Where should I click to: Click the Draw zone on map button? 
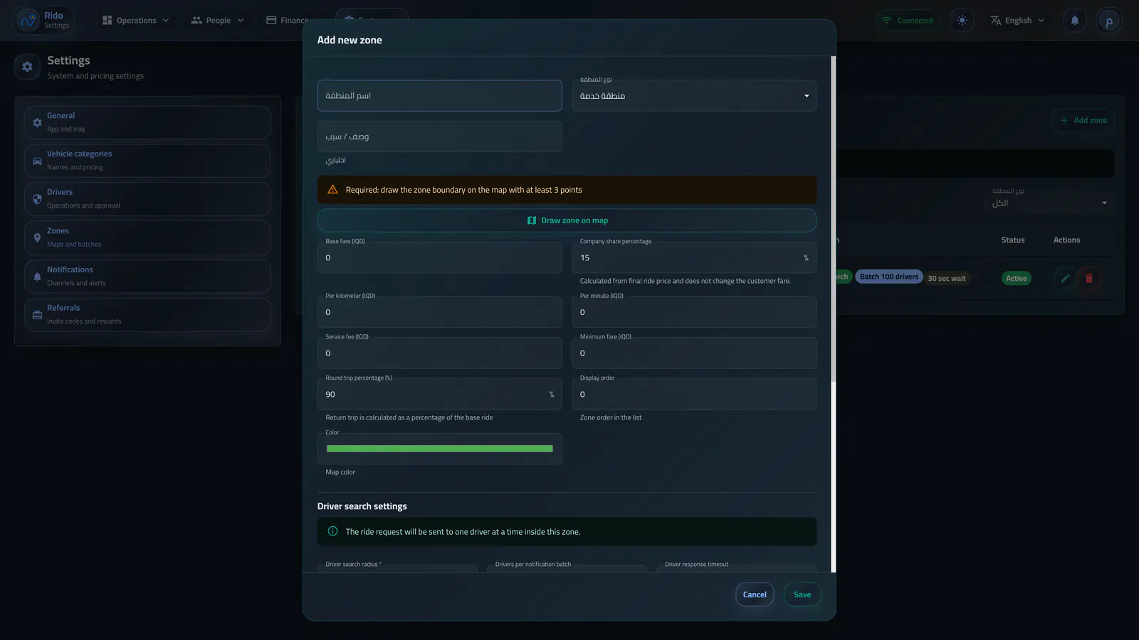click(x=567, y=220)
